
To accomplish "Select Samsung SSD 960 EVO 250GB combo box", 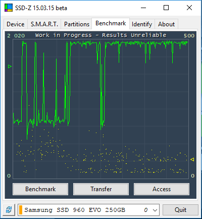I will point(88,210).
